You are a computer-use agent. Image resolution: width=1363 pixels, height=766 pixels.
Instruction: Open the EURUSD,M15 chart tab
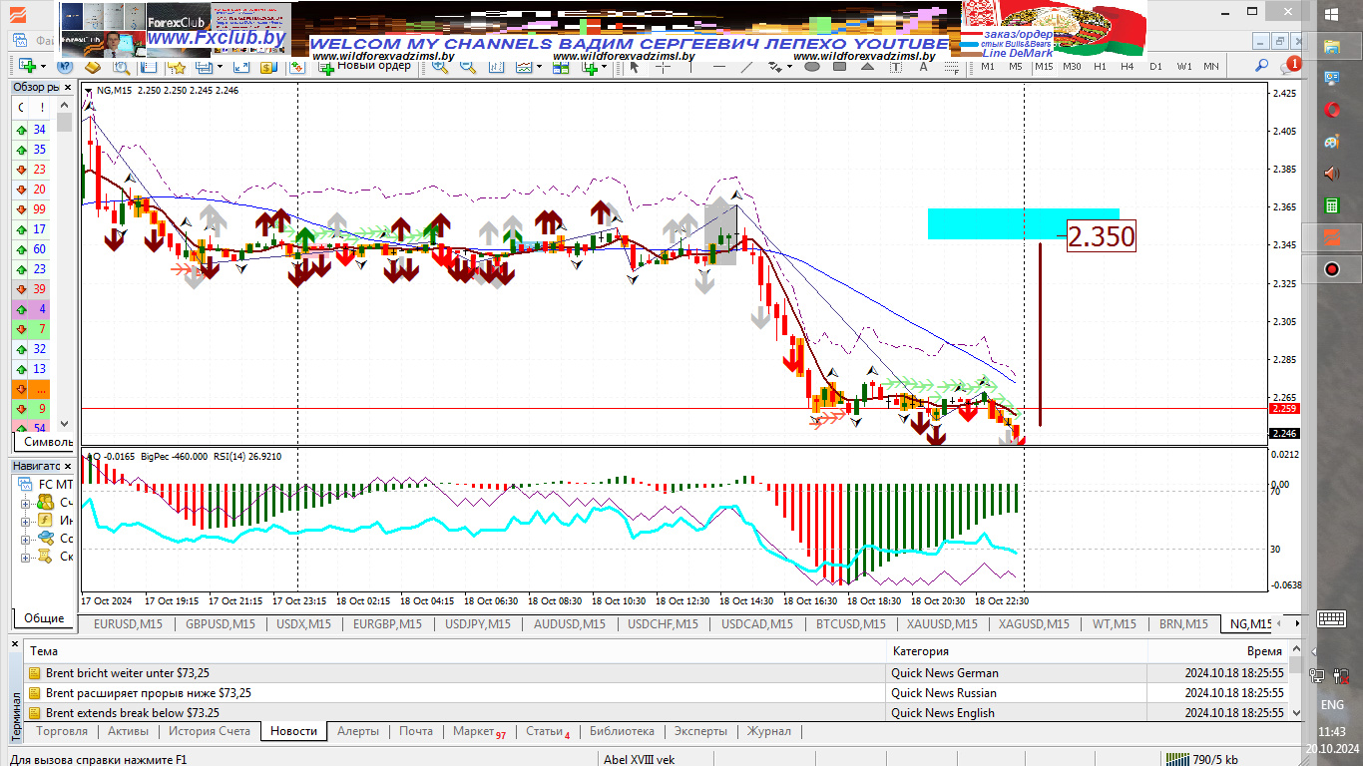(x=128, y=624)
